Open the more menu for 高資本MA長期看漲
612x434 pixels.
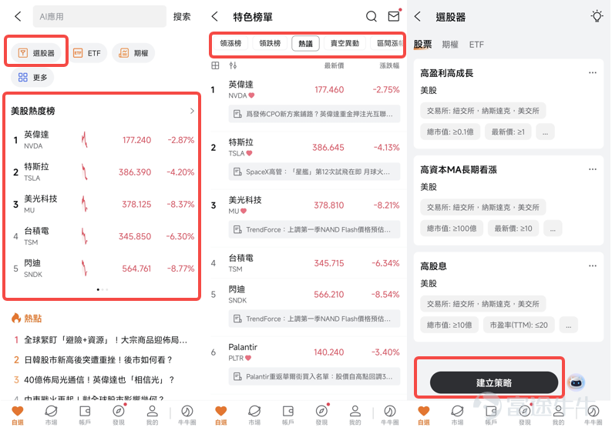[x=593, y=169]
